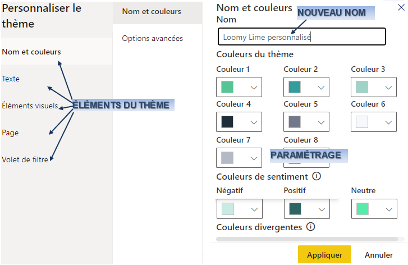
Task: Pick the Couleur 3 light teal swatch
Action: (362, 87)
